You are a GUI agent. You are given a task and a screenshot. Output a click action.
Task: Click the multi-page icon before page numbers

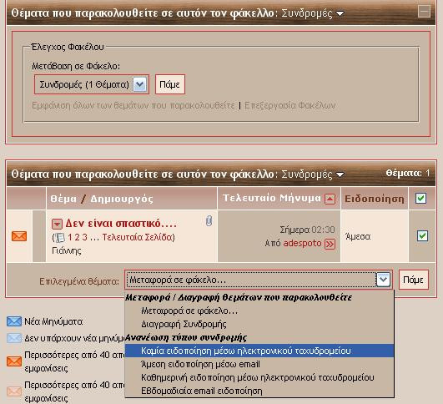pyautogui.click(x=59, y=238)
